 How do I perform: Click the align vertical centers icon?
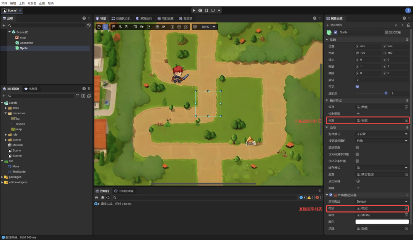142,27
